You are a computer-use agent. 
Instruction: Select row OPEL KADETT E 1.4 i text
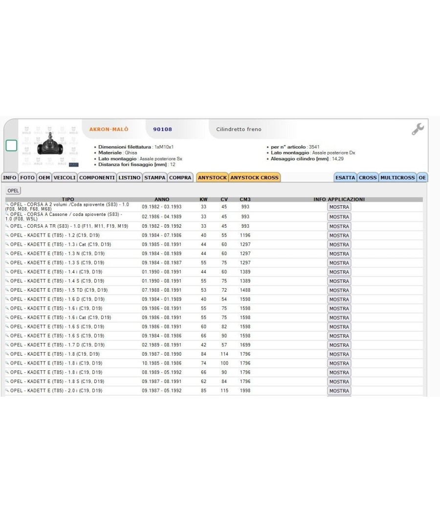(56, 272)
